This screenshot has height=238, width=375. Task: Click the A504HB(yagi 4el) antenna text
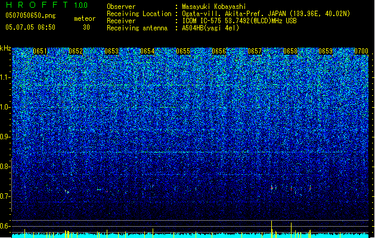pos(210,28)
